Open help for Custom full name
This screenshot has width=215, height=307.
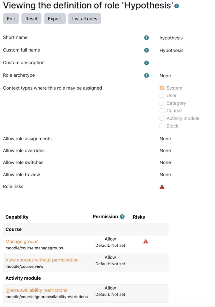[146, 50]
